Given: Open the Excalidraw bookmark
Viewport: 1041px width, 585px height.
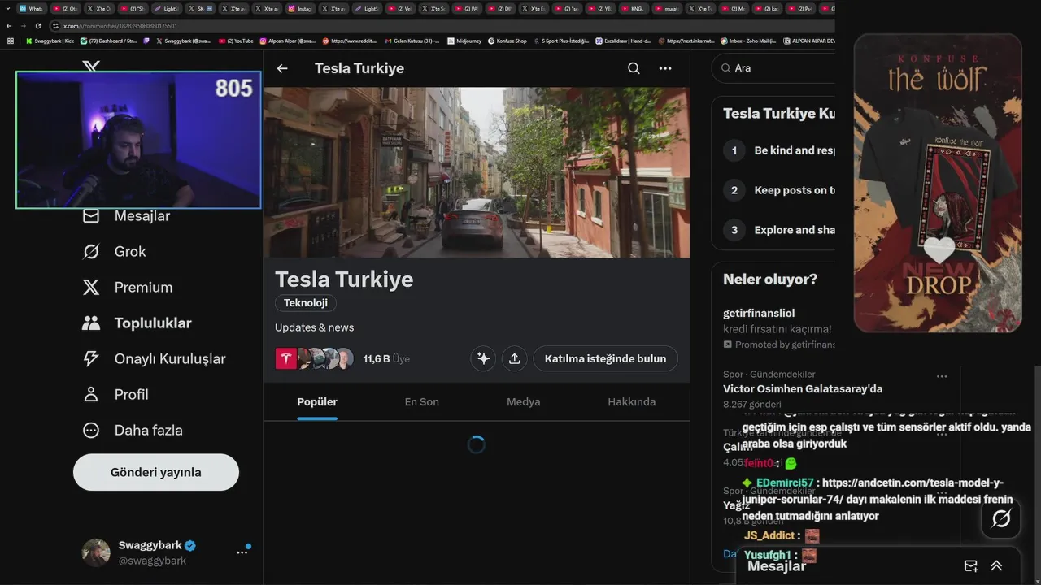Looking at the screenshot, I should pyautogui.click(x=623, y=41).
